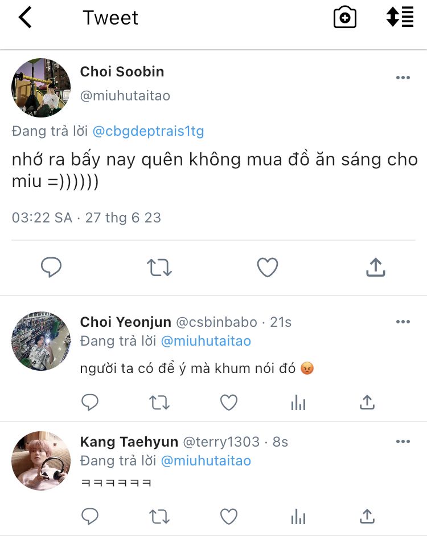Retweet Choi Soobin's main tweet
The height and width of the screenshot is (539, 427).
[159, 268]
